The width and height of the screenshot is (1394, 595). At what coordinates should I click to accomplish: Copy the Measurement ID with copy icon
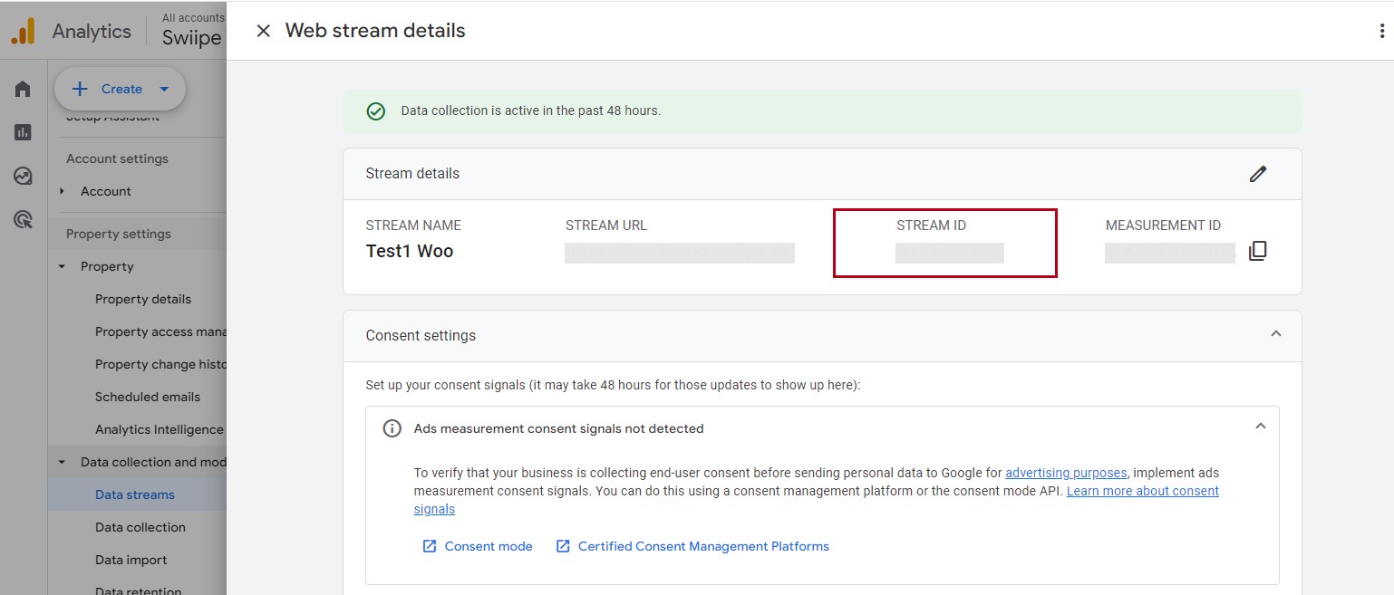click(1257, 251)
